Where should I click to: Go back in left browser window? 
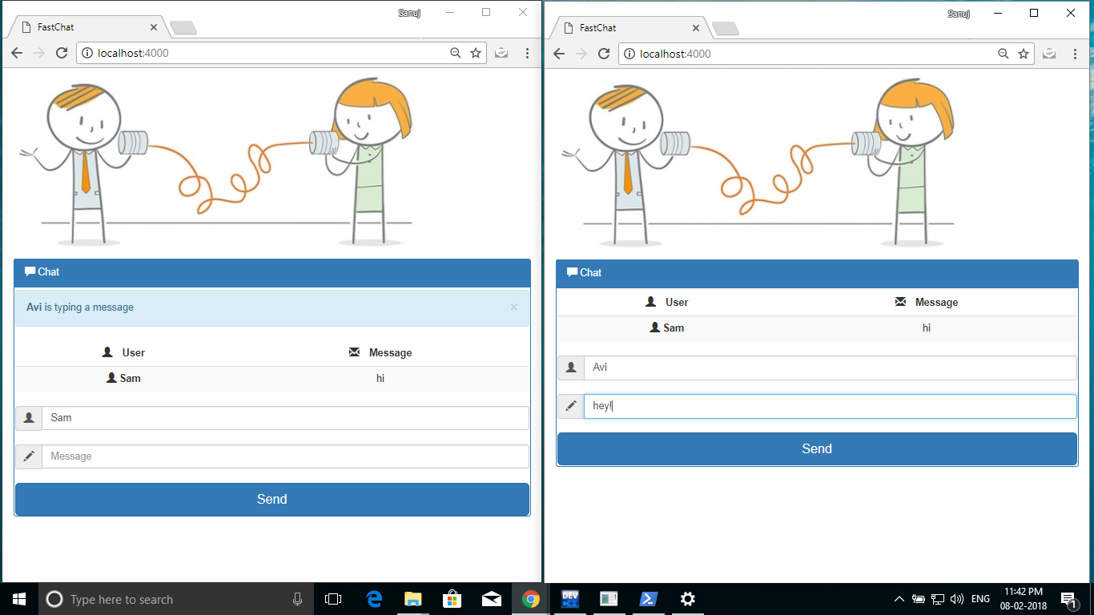coord(16,53)
